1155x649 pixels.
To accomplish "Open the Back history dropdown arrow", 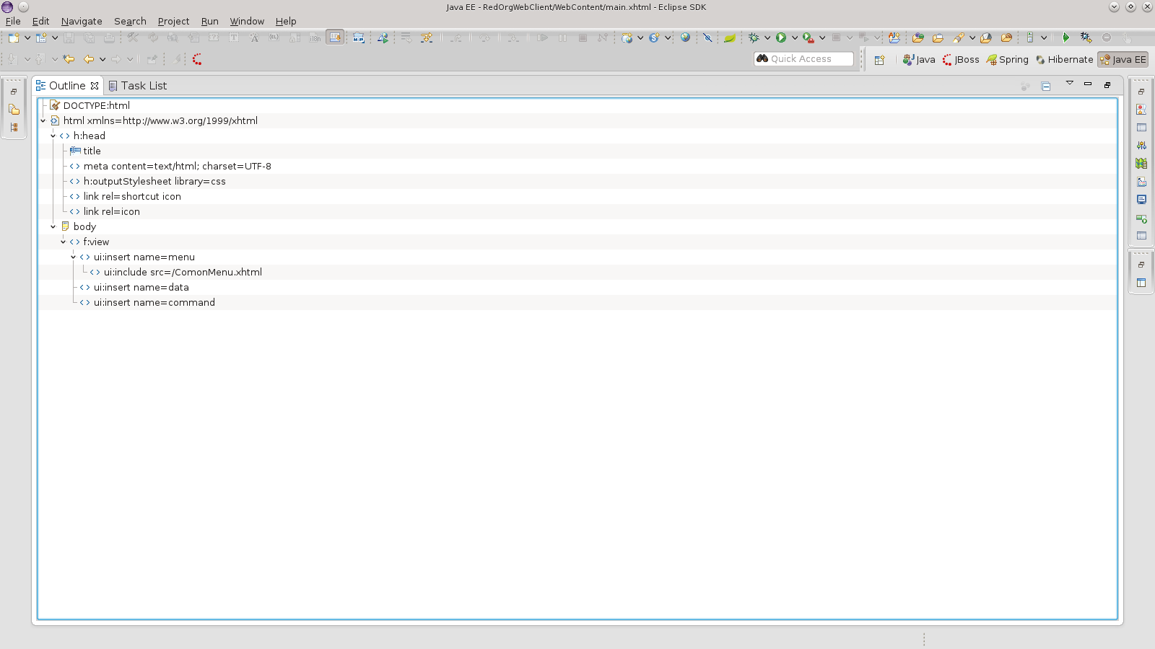I will tap(103, 59).
